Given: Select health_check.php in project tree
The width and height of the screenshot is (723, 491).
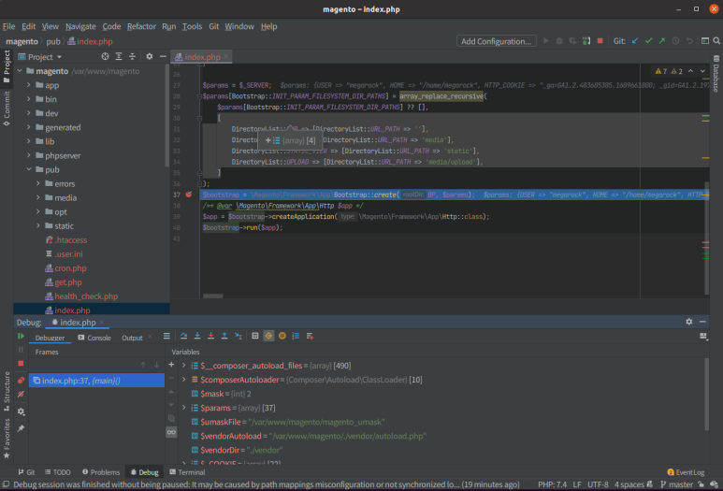Looking at the screenshot, I should click(x=86, y=296).
